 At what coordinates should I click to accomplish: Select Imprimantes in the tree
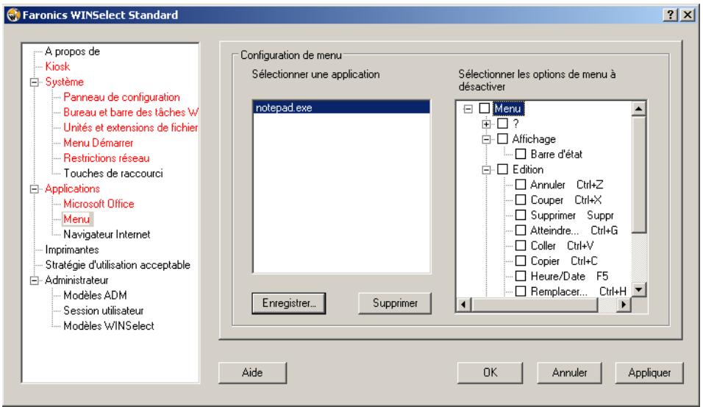(x=72, y=249)
